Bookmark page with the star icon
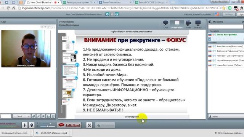Screen dimensions: 244x137 [224, 8]
